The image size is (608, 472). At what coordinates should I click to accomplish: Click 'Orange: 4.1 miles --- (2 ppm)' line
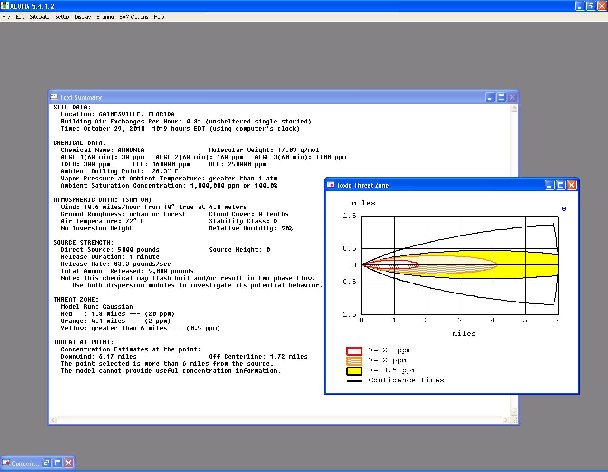pos(116,321)
